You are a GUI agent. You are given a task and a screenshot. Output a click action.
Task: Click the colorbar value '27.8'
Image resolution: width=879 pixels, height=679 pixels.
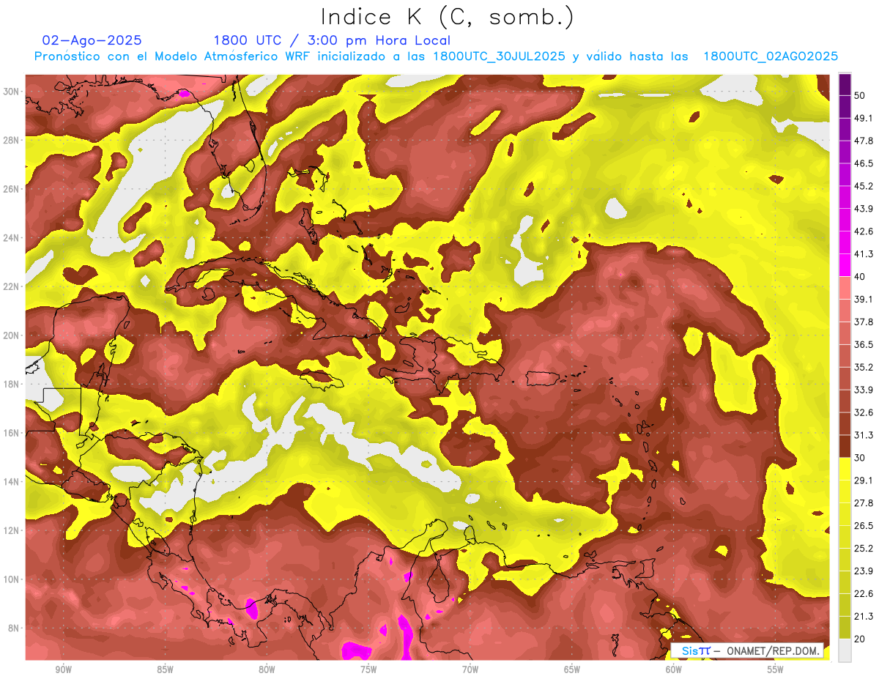tap(863, 503)
